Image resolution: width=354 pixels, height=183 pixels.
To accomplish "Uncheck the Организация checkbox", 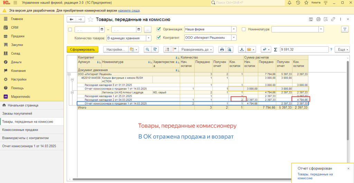I will tap(158, 29).
